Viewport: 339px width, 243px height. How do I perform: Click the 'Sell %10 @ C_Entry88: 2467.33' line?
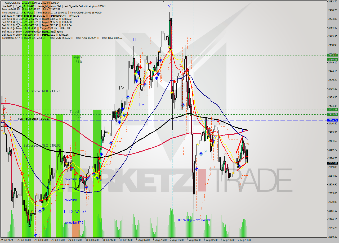click(37, 25)
